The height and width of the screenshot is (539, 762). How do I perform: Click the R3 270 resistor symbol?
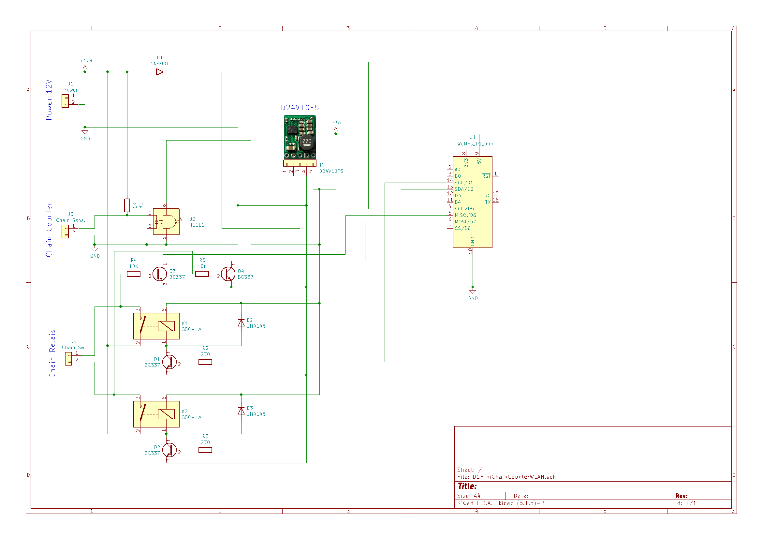point(205,450)
